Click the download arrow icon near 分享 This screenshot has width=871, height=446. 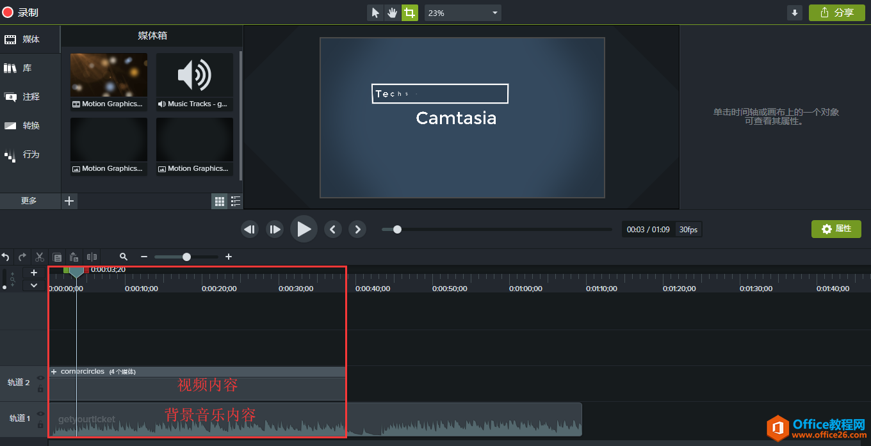(795, 13)
